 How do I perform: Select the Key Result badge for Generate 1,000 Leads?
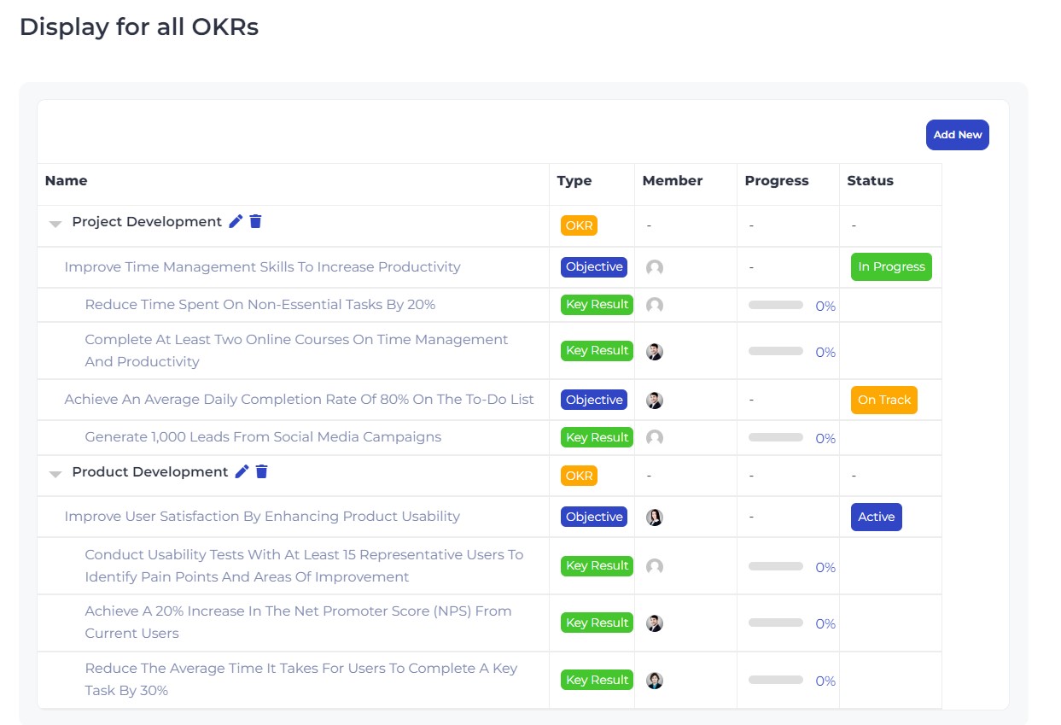tap(596, 437)
